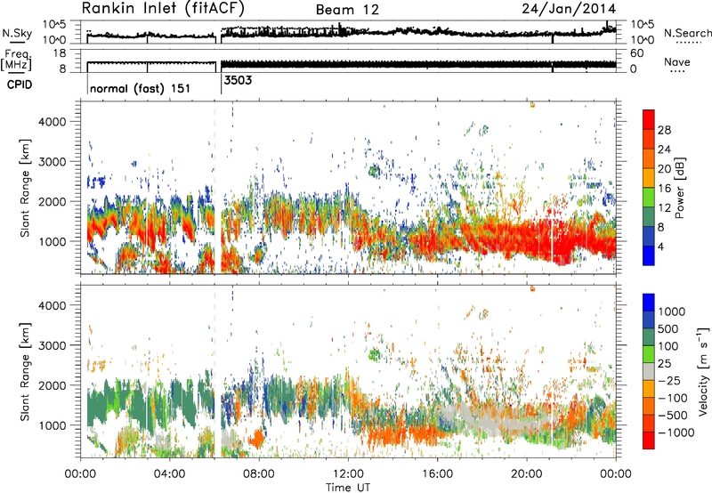Click the "Rankin Inlet (fitACF)" plot title

coord(163,8)
